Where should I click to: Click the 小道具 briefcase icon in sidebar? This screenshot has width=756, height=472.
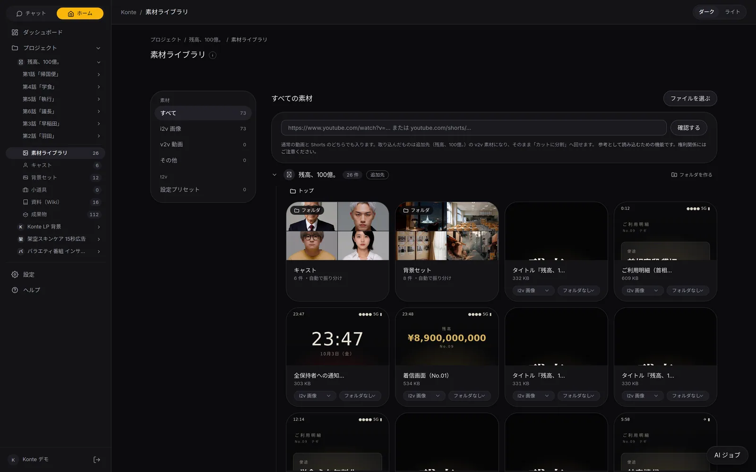point(26,190)
